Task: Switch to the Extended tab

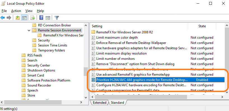Action: [x=100, y=103]
